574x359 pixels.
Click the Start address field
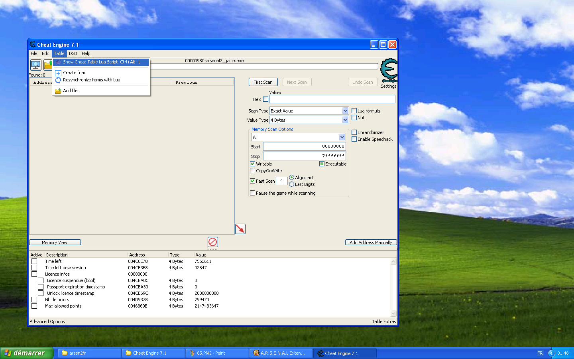click(x=305, y=146)
